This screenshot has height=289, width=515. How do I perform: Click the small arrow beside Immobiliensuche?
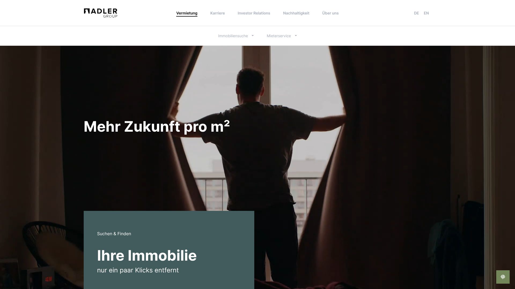point(252,36)
